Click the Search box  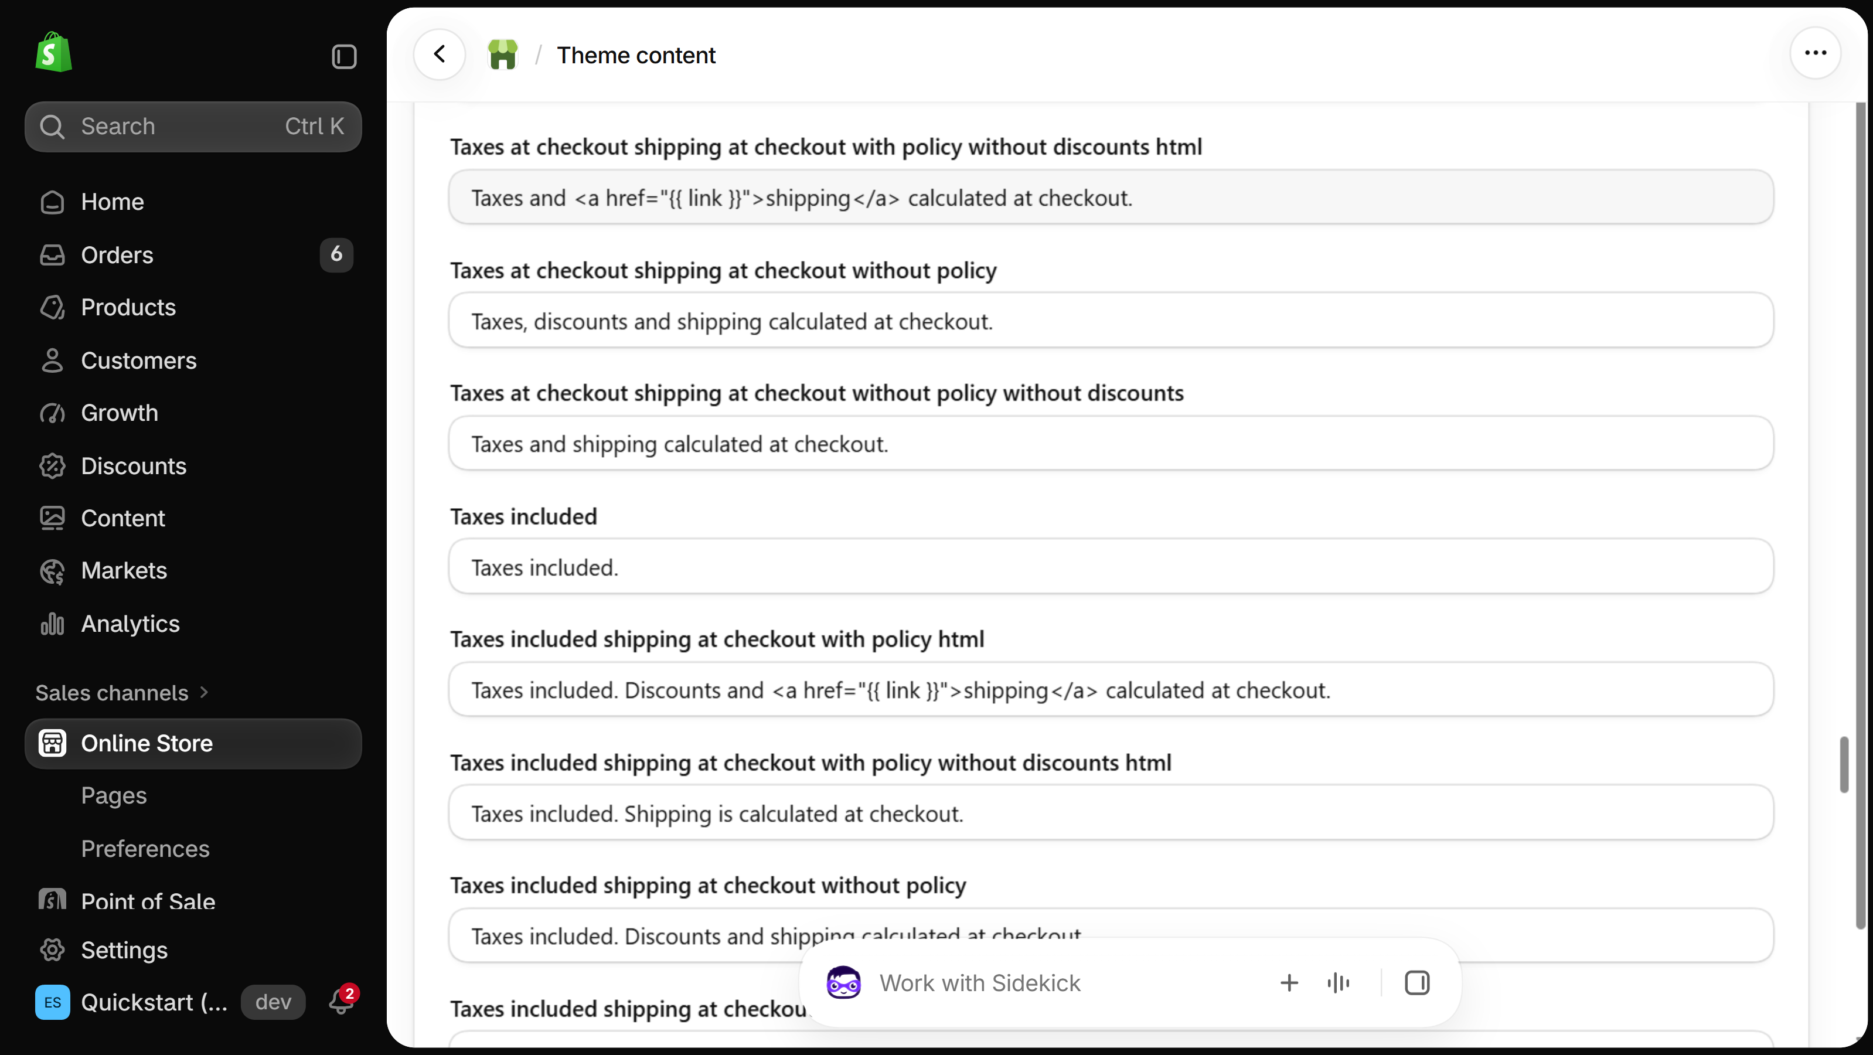tap(193, 126)
